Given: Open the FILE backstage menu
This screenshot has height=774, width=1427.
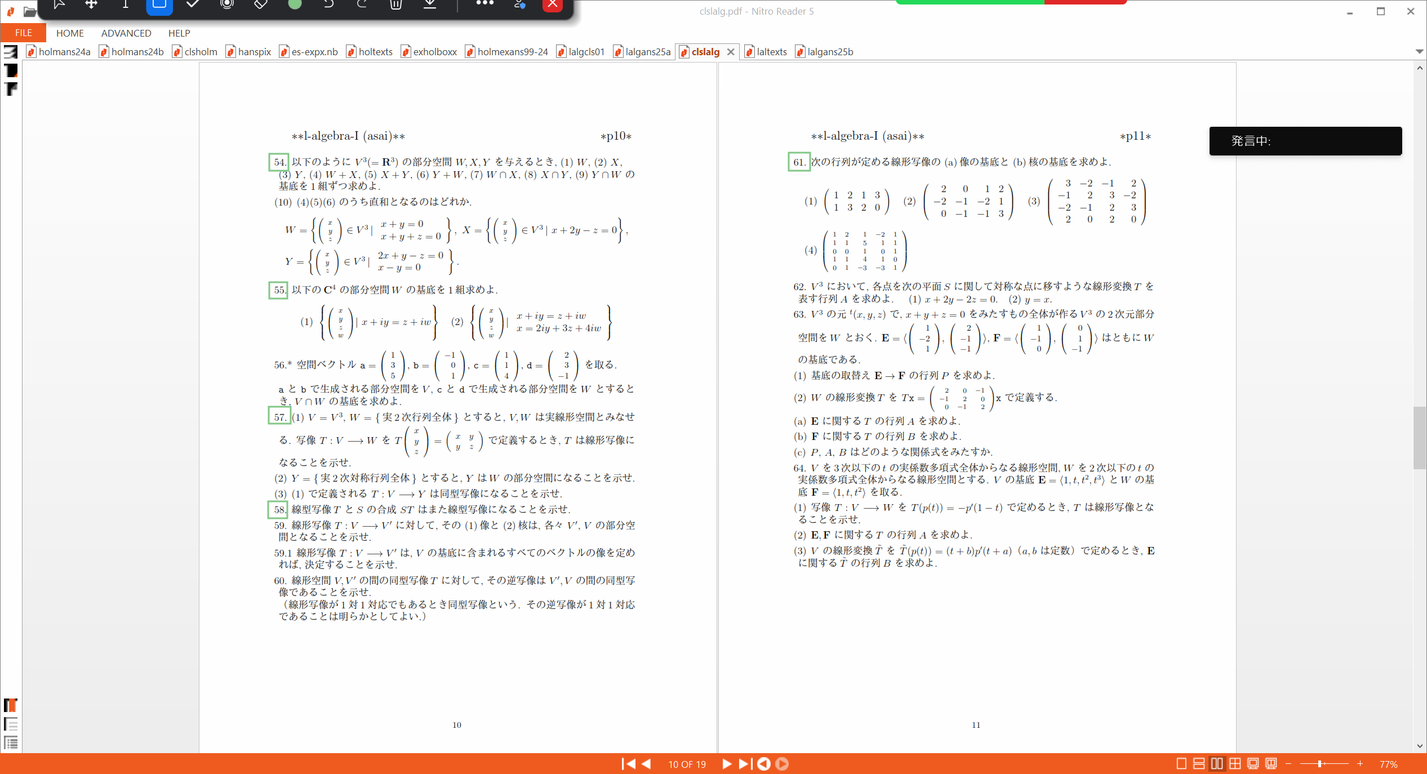Looking at the screenshot, I should [23, 33].
